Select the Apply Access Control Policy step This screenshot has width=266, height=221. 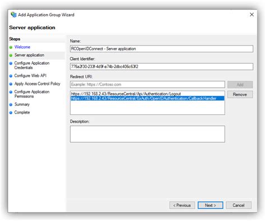tap(37, 84)
